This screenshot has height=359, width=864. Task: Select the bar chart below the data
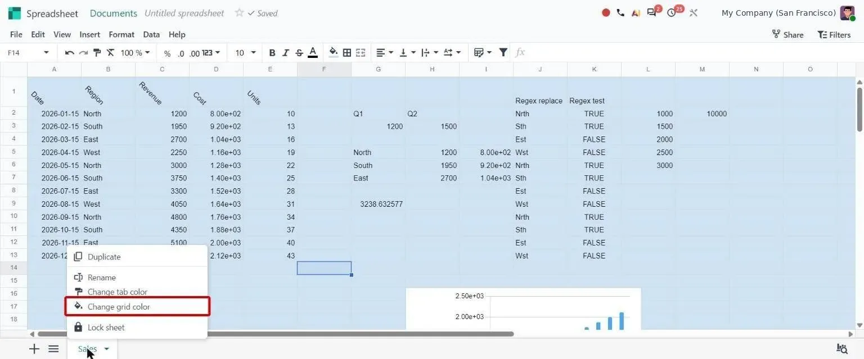tap(523, 309)
